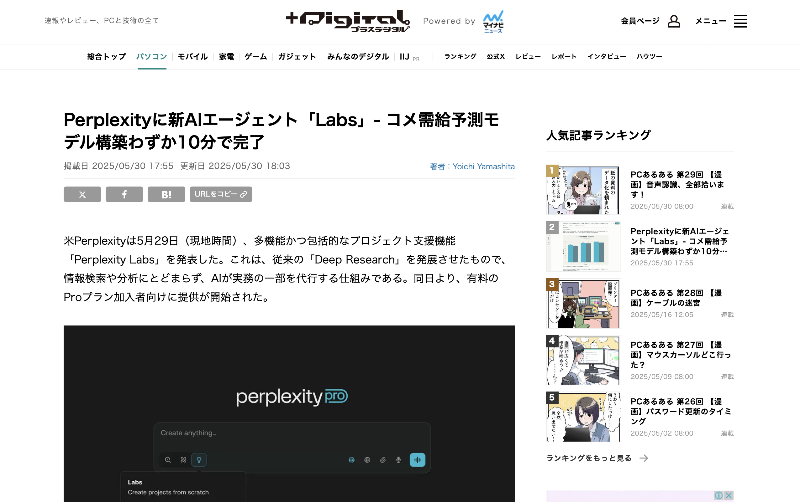Click the arrow next to ランキングをもっと見る
Screen dimensions: 800x502
(x=644, y=458)
